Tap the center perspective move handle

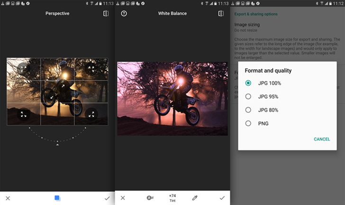point(63,86)
